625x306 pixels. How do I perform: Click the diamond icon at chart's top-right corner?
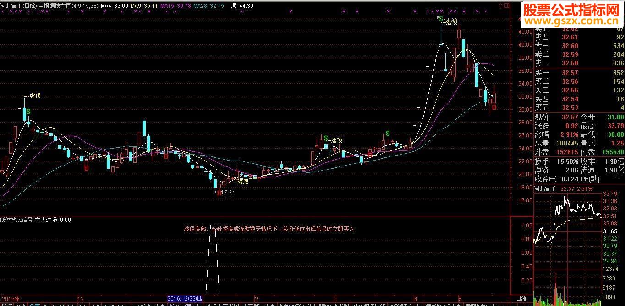click(501, 5)
